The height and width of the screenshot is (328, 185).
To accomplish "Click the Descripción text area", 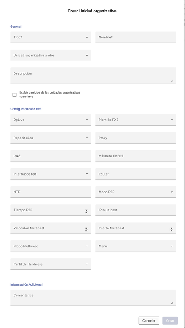I will (93, 76).
